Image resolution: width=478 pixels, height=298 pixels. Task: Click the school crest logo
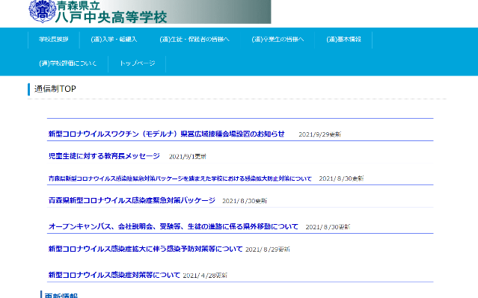pos(42,11)
